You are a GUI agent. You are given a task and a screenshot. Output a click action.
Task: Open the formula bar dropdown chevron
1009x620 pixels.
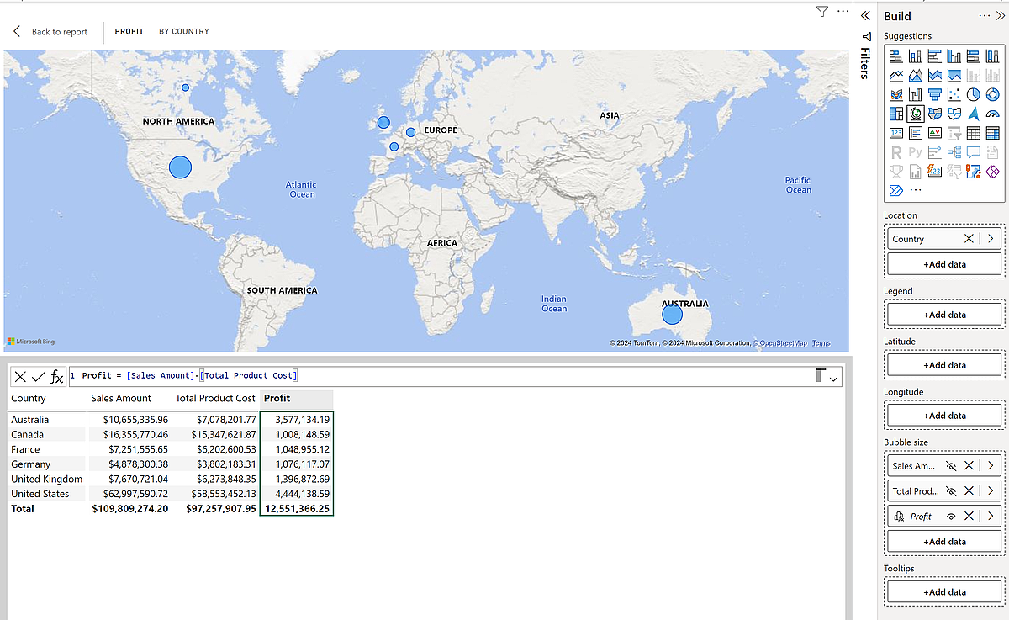pos(833,377)
